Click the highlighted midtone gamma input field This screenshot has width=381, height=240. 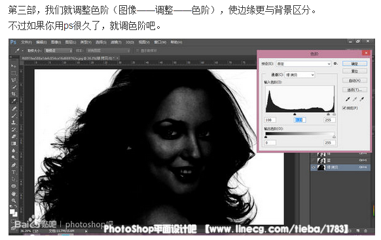300,120
